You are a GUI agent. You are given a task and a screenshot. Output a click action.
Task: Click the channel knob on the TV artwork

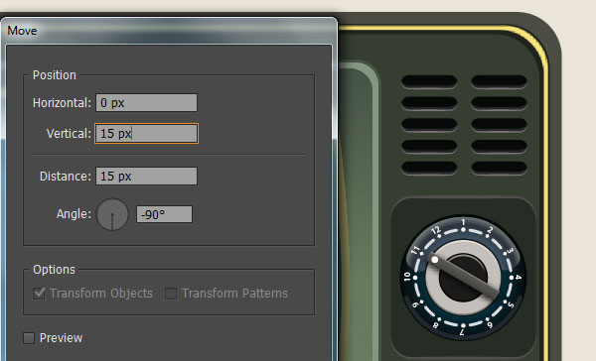[463, 278]
